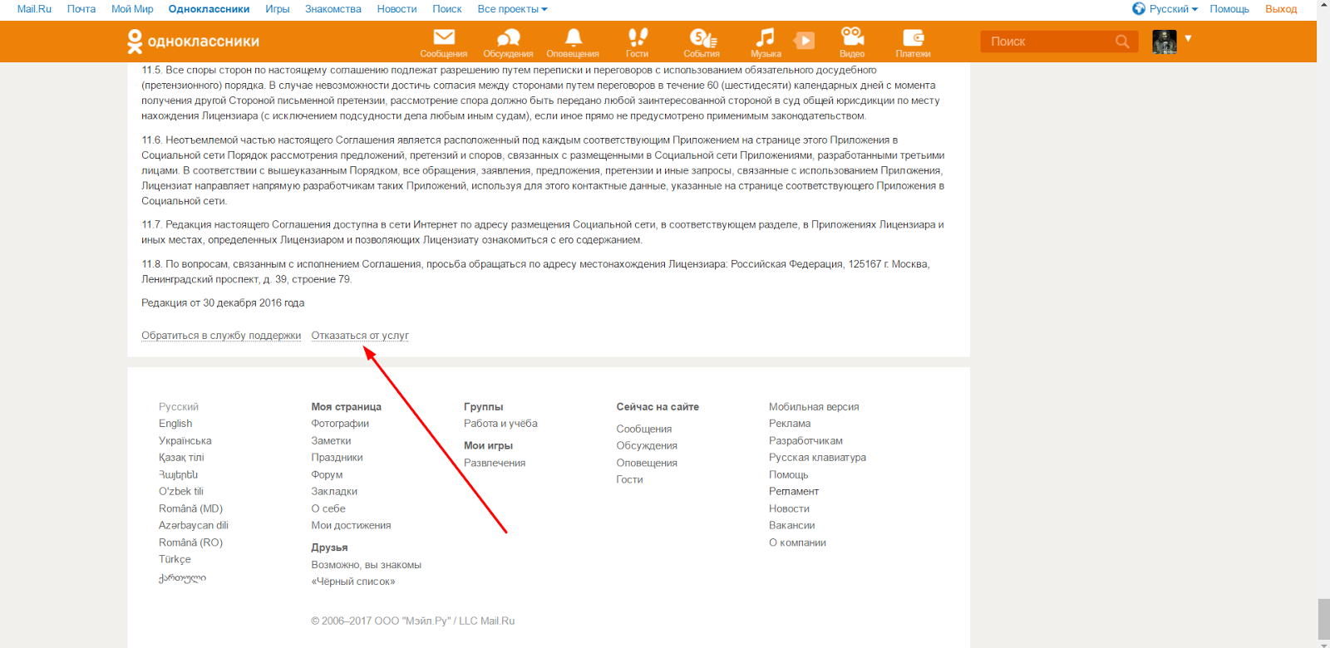Open the Guests footprints icon
Viewport: 1330px width, 648px height.
pos(638,37)
